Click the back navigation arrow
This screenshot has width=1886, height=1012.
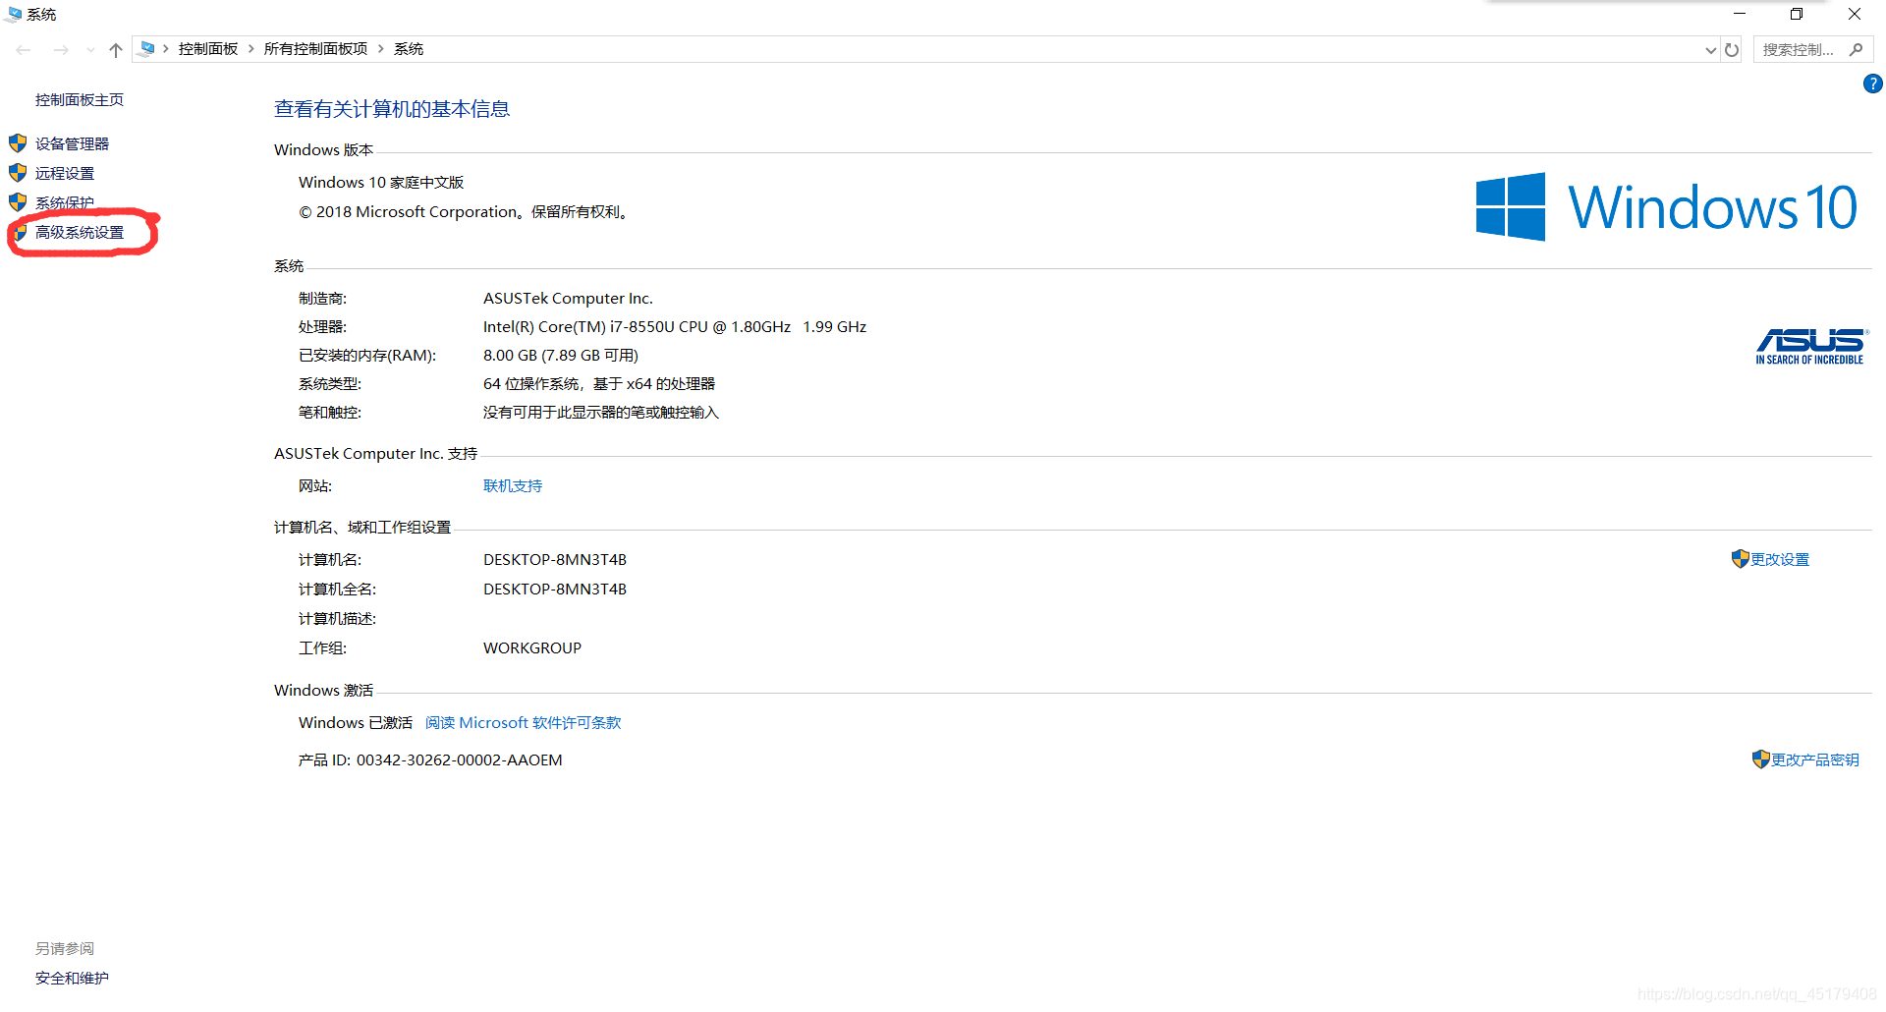click(x=24, y=49)
